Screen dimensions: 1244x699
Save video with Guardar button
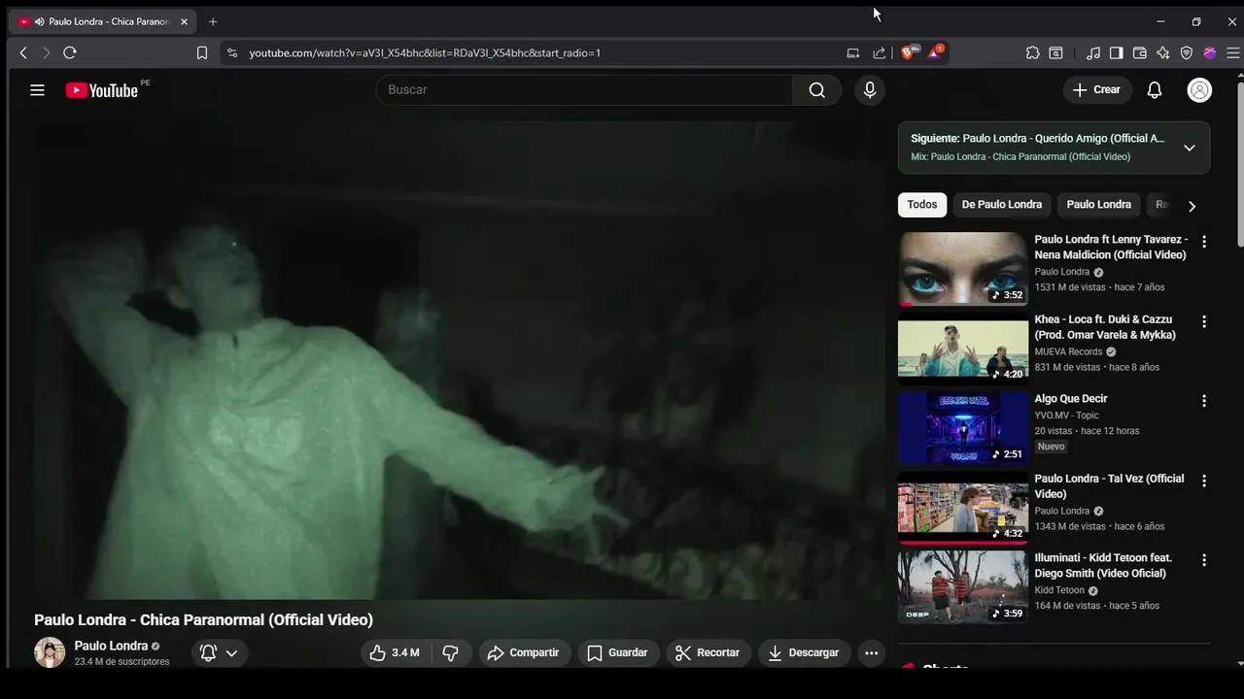pyautogui.click(x=618, y=652)
